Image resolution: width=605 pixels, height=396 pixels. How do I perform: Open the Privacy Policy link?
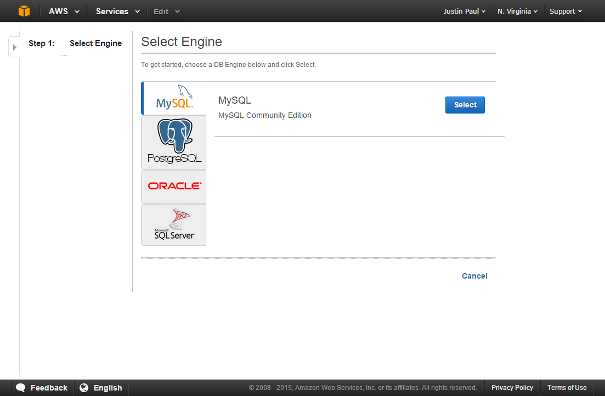point(512,388)
